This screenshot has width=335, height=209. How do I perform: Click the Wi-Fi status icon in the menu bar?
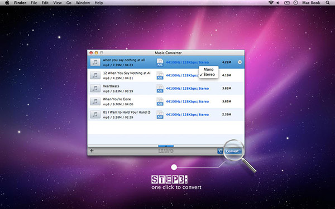pyautogui.click(x=271, y=3)
